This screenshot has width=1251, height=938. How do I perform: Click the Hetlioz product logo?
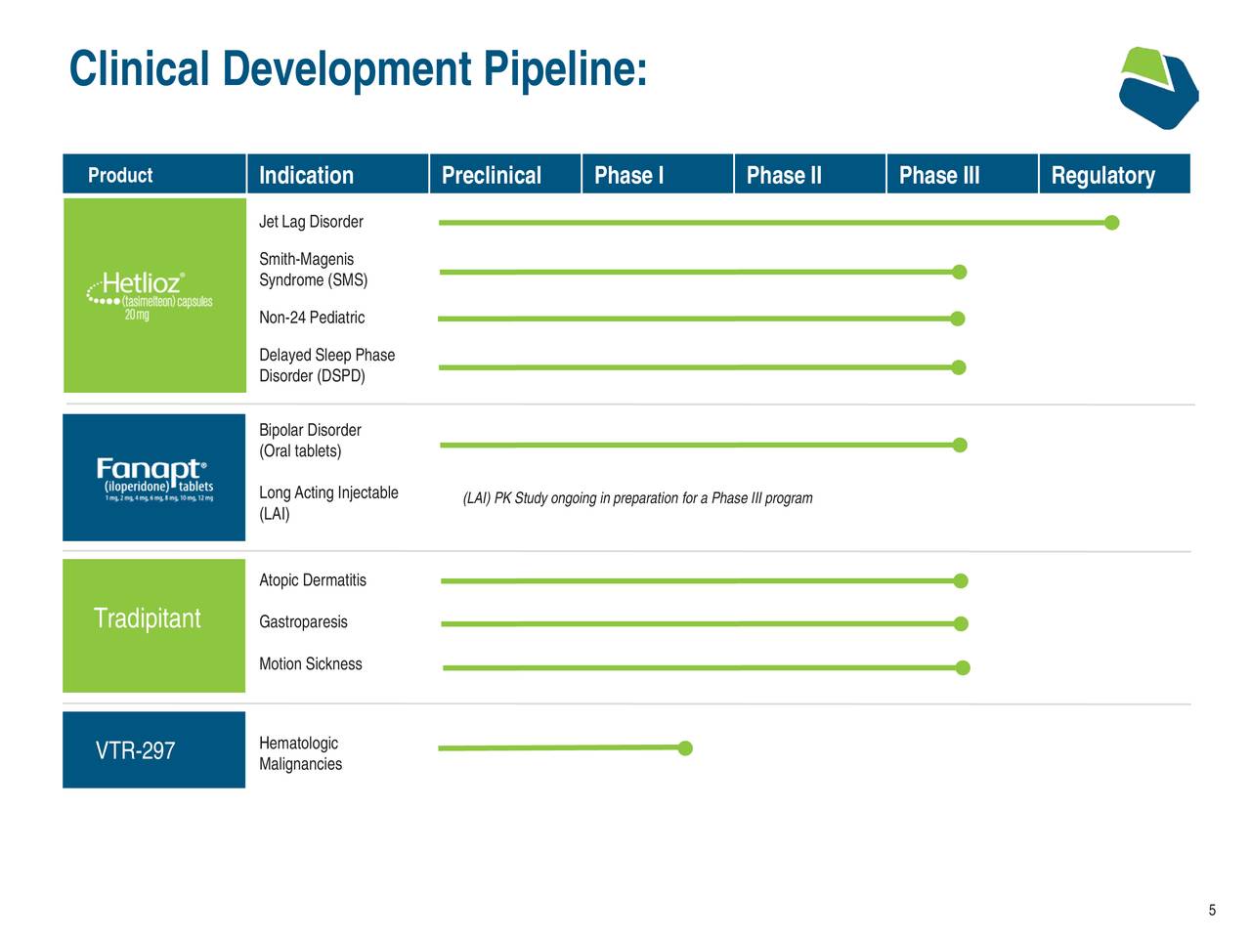click(x=150, y=296)
